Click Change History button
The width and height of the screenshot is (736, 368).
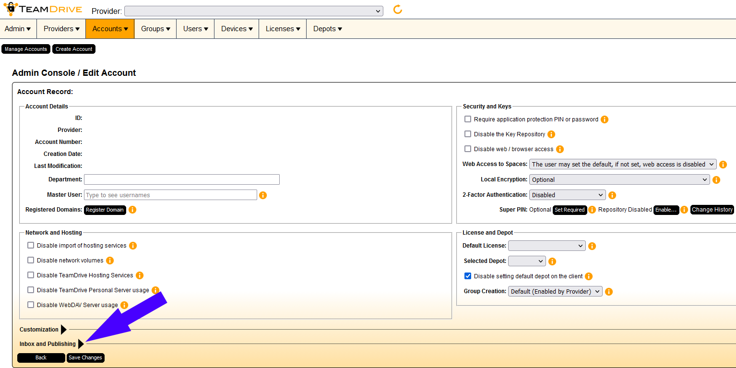712,210
